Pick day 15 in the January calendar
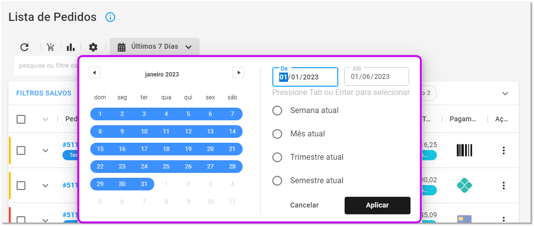This screenshot has width=534, height=226. click(100, 149)
